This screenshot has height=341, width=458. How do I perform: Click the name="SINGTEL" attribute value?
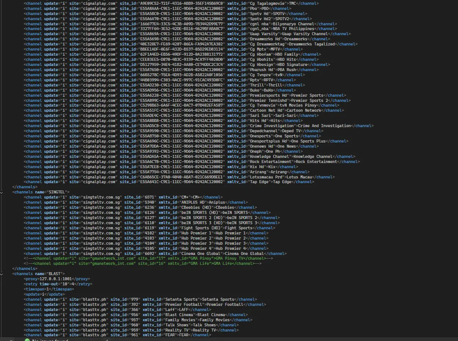click(x=56, y=192)
